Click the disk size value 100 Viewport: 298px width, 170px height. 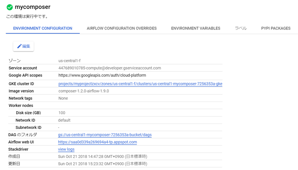coord(62,113)
